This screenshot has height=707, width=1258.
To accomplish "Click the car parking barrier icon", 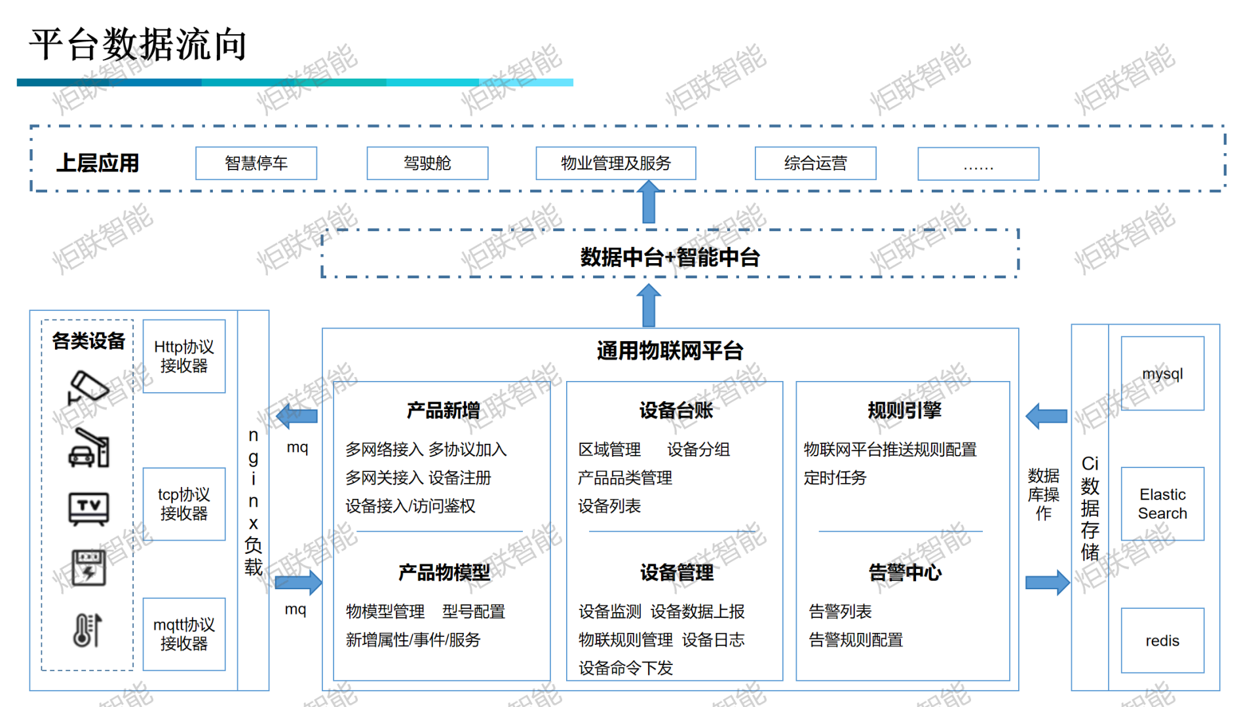I will 89,448.
